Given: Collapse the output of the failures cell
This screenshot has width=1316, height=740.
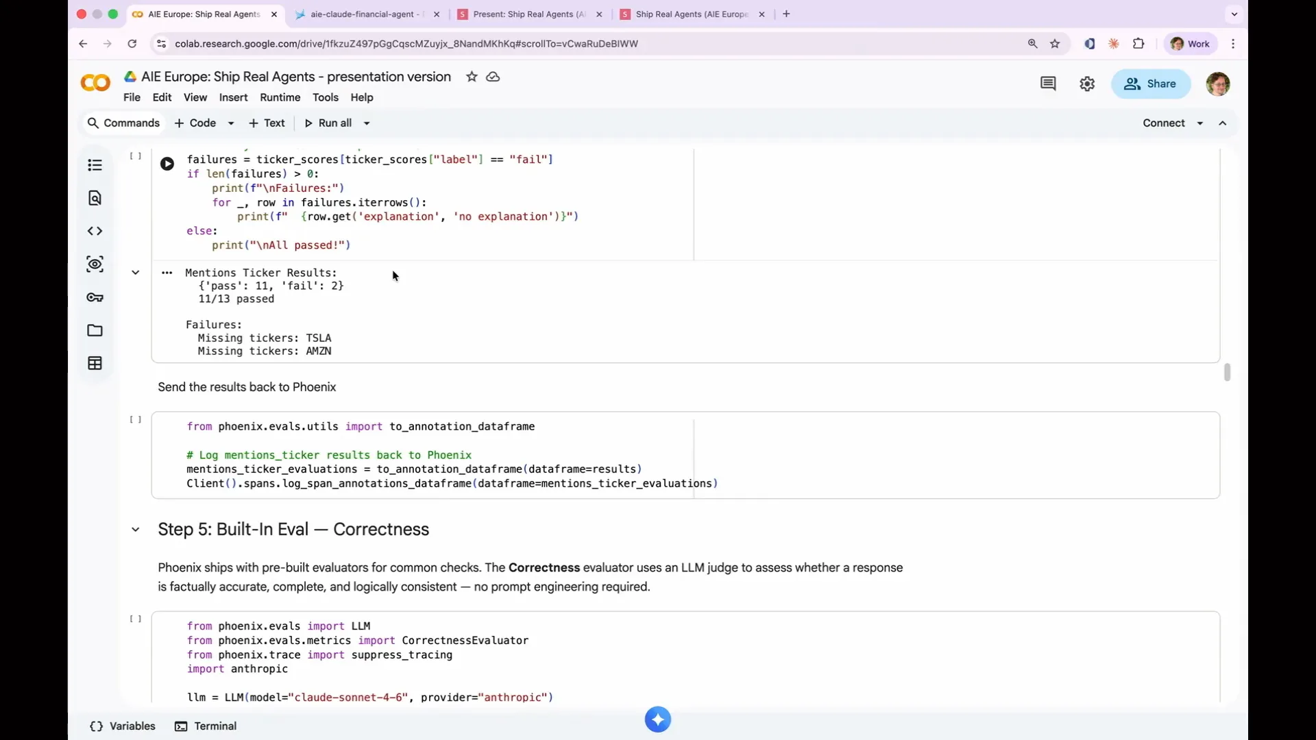Looking at the screenshot, I should (x=136, y=273).
